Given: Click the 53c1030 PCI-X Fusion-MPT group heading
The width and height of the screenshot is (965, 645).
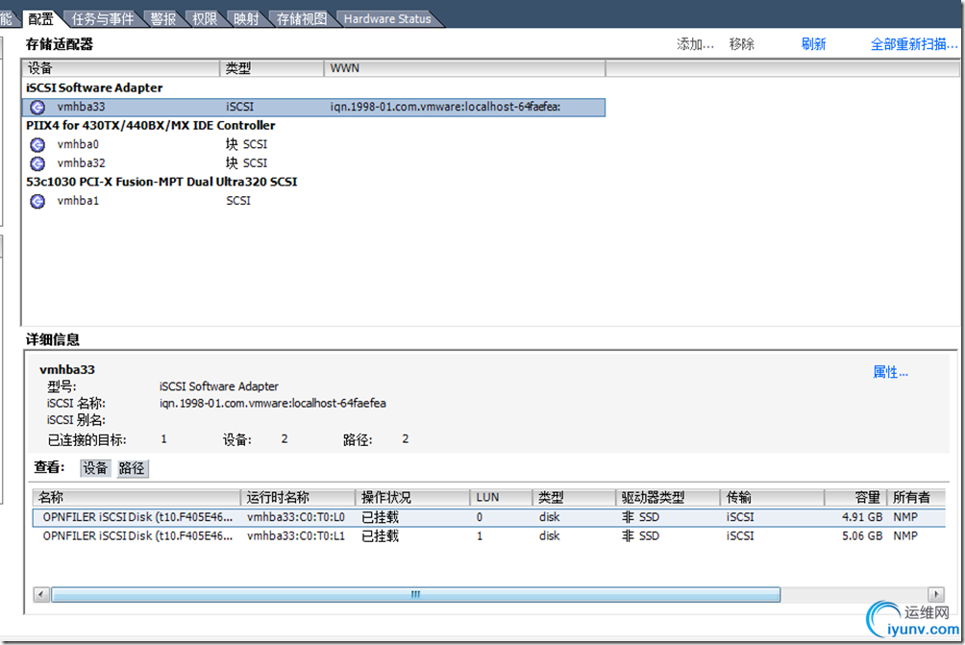Looking at the screenshot, I should pyautogui.click(x=161, y=183).
